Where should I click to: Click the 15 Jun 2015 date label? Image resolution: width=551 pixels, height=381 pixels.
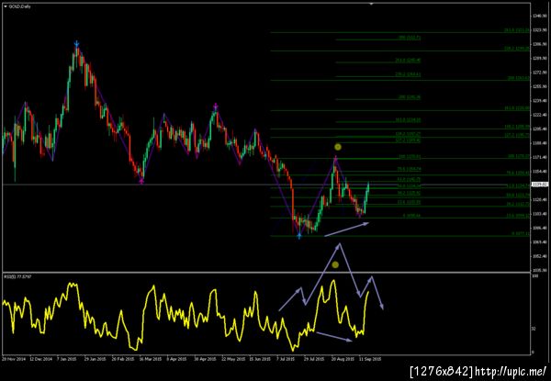[260, 359]
